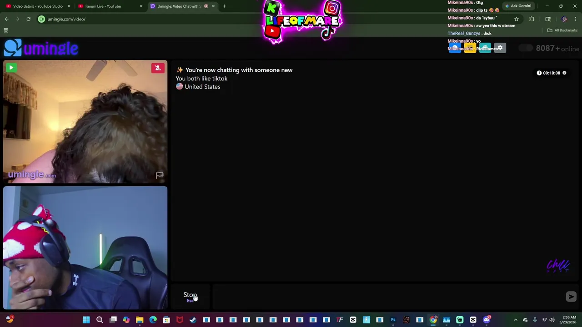Viewport: 582px width, 327px height.
Task: Open the Chrome extensions puzzle icon
Action: pos(532,19)
